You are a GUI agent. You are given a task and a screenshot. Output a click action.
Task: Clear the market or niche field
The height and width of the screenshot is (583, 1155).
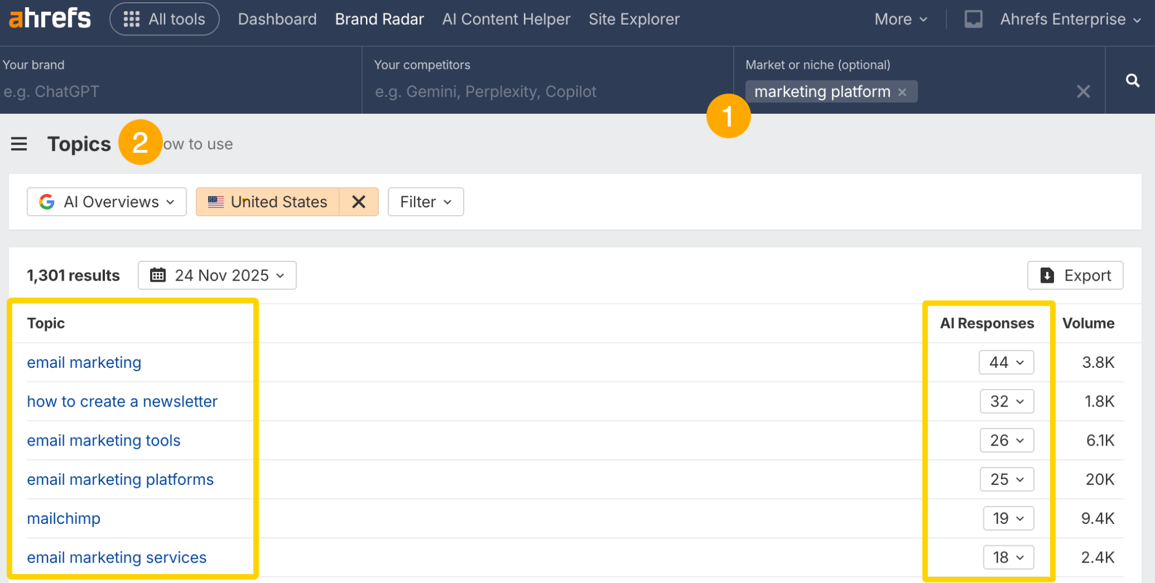pos(1083,92)
